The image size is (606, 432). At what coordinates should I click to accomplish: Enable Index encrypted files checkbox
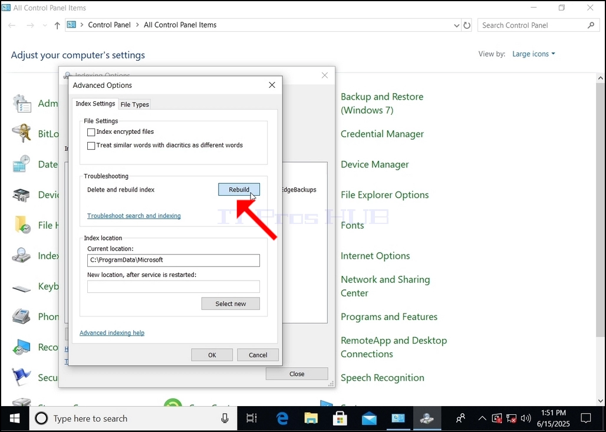pyautogui.click(x=91, y=132)
